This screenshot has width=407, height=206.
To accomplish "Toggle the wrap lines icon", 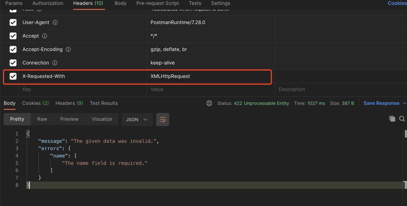I will tap(162, 119).
